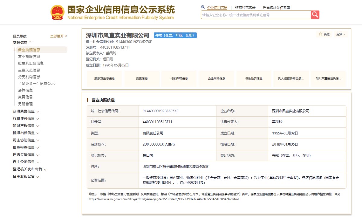
Task: Open 营业期限信息 in the sidebar
Action: pos(29,56)
